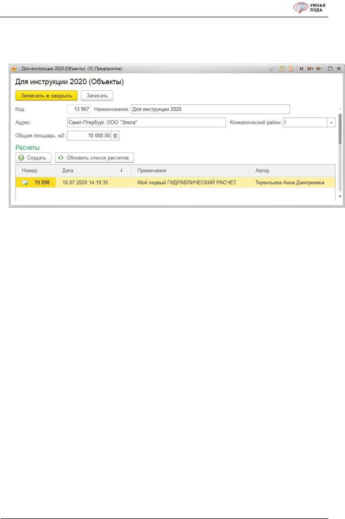
Task: Click the scrollbar down arrow
Action: click(x=340, y=197)
